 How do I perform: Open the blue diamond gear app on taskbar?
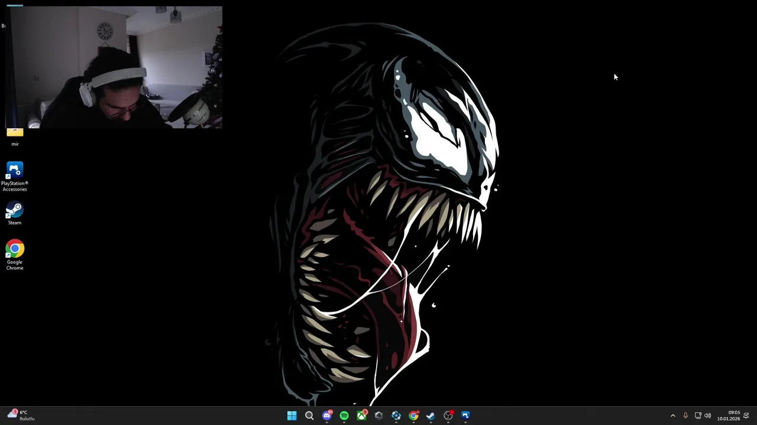pyautogui.click(x=396, y=416)
